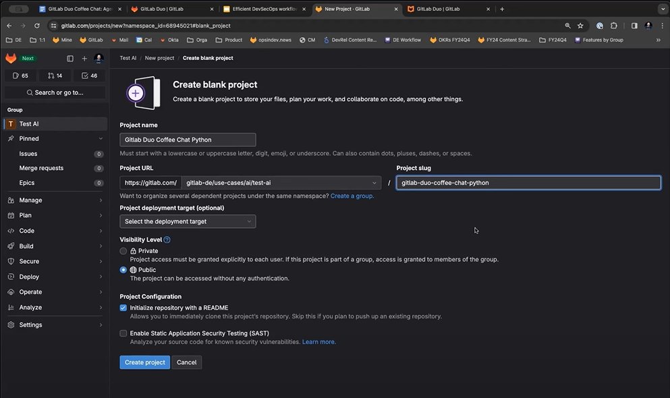Click the browser back arrow
The width and height of the screenshot is (670, 398).
(9, 26)
